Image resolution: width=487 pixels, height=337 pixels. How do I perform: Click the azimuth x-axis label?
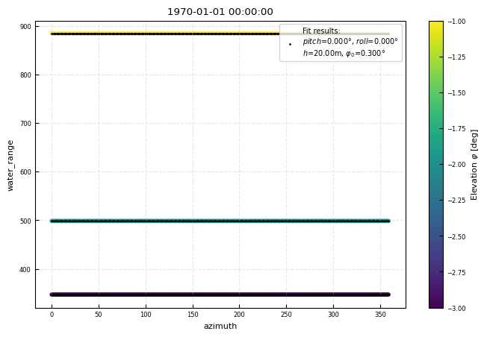click(x=220, y=326)
